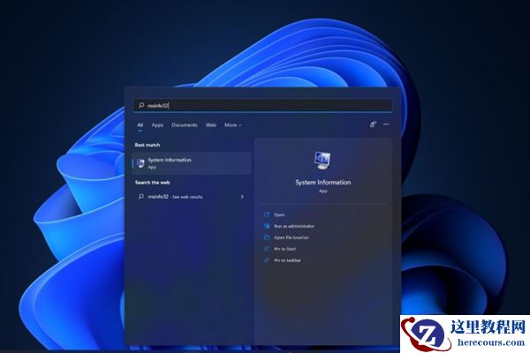This screenshot has width=530, height=353.
Task: Switch to the Web tab
Action: [x=210, y=125]
